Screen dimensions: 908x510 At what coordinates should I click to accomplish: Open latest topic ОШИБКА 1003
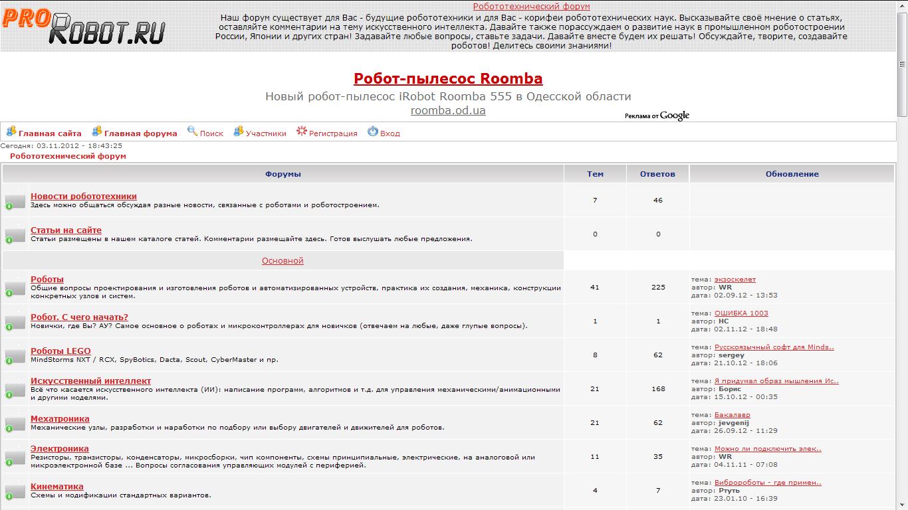741,313
